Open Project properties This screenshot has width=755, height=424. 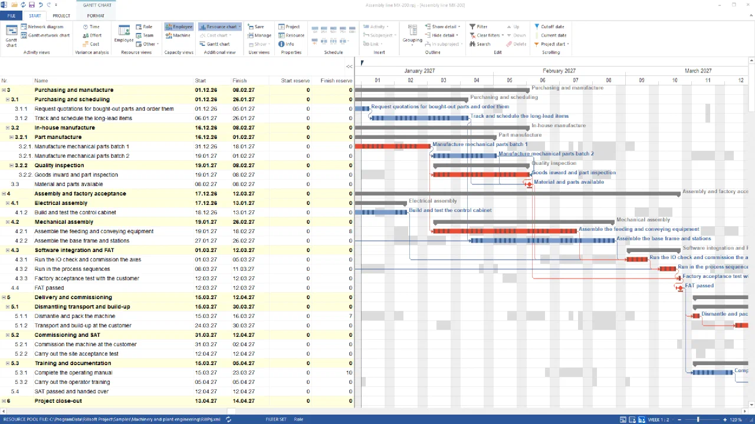tap(289, 26)
